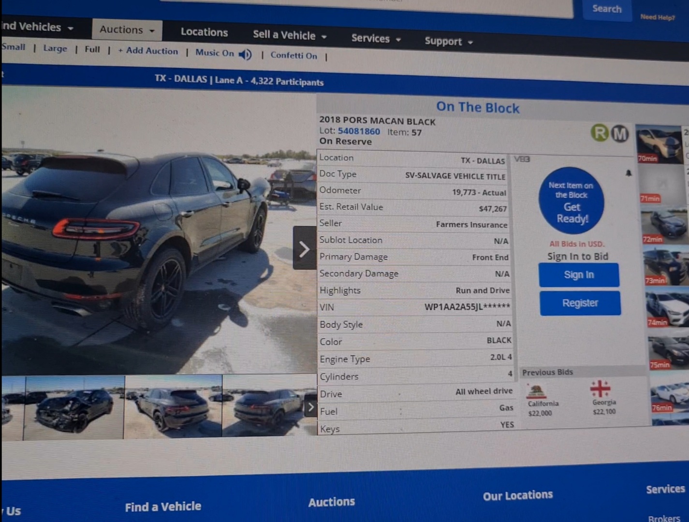Toggle the Confetti On setting
The height and width of the screenshot is (522, 689).
(x=294, y=56)
